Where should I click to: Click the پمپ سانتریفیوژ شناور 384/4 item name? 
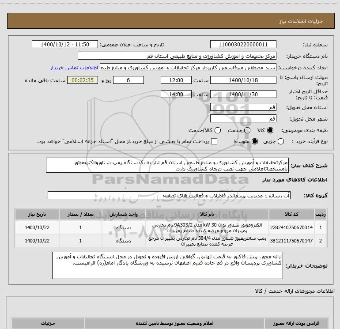click(x=207, y=241)
